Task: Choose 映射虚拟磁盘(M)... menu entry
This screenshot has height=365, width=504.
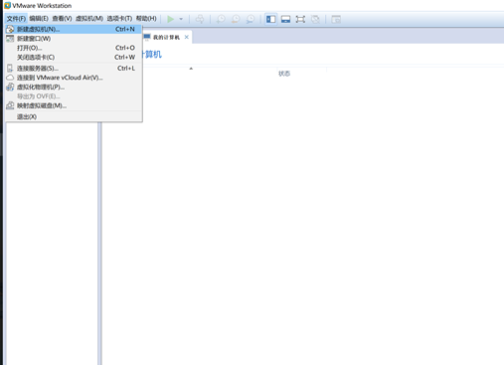Action: tap(74, 105)
